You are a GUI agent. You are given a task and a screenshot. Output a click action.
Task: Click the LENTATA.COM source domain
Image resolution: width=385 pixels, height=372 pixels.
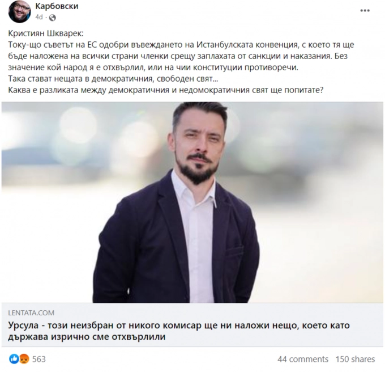pyautogui.click(x=31, y=313)
